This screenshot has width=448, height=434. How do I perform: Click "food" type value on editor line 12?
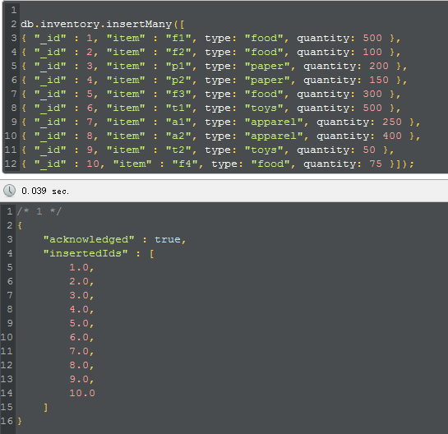(271, 164)
